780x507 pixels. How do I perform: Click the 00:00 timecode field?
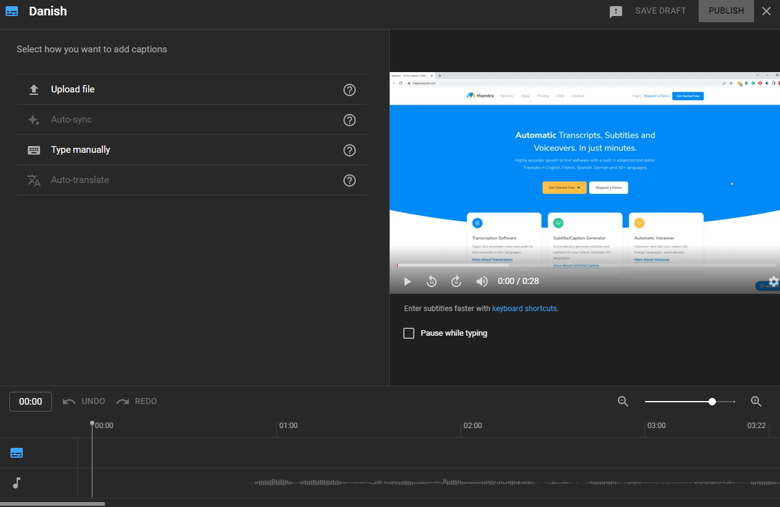[x=30, y=402]
